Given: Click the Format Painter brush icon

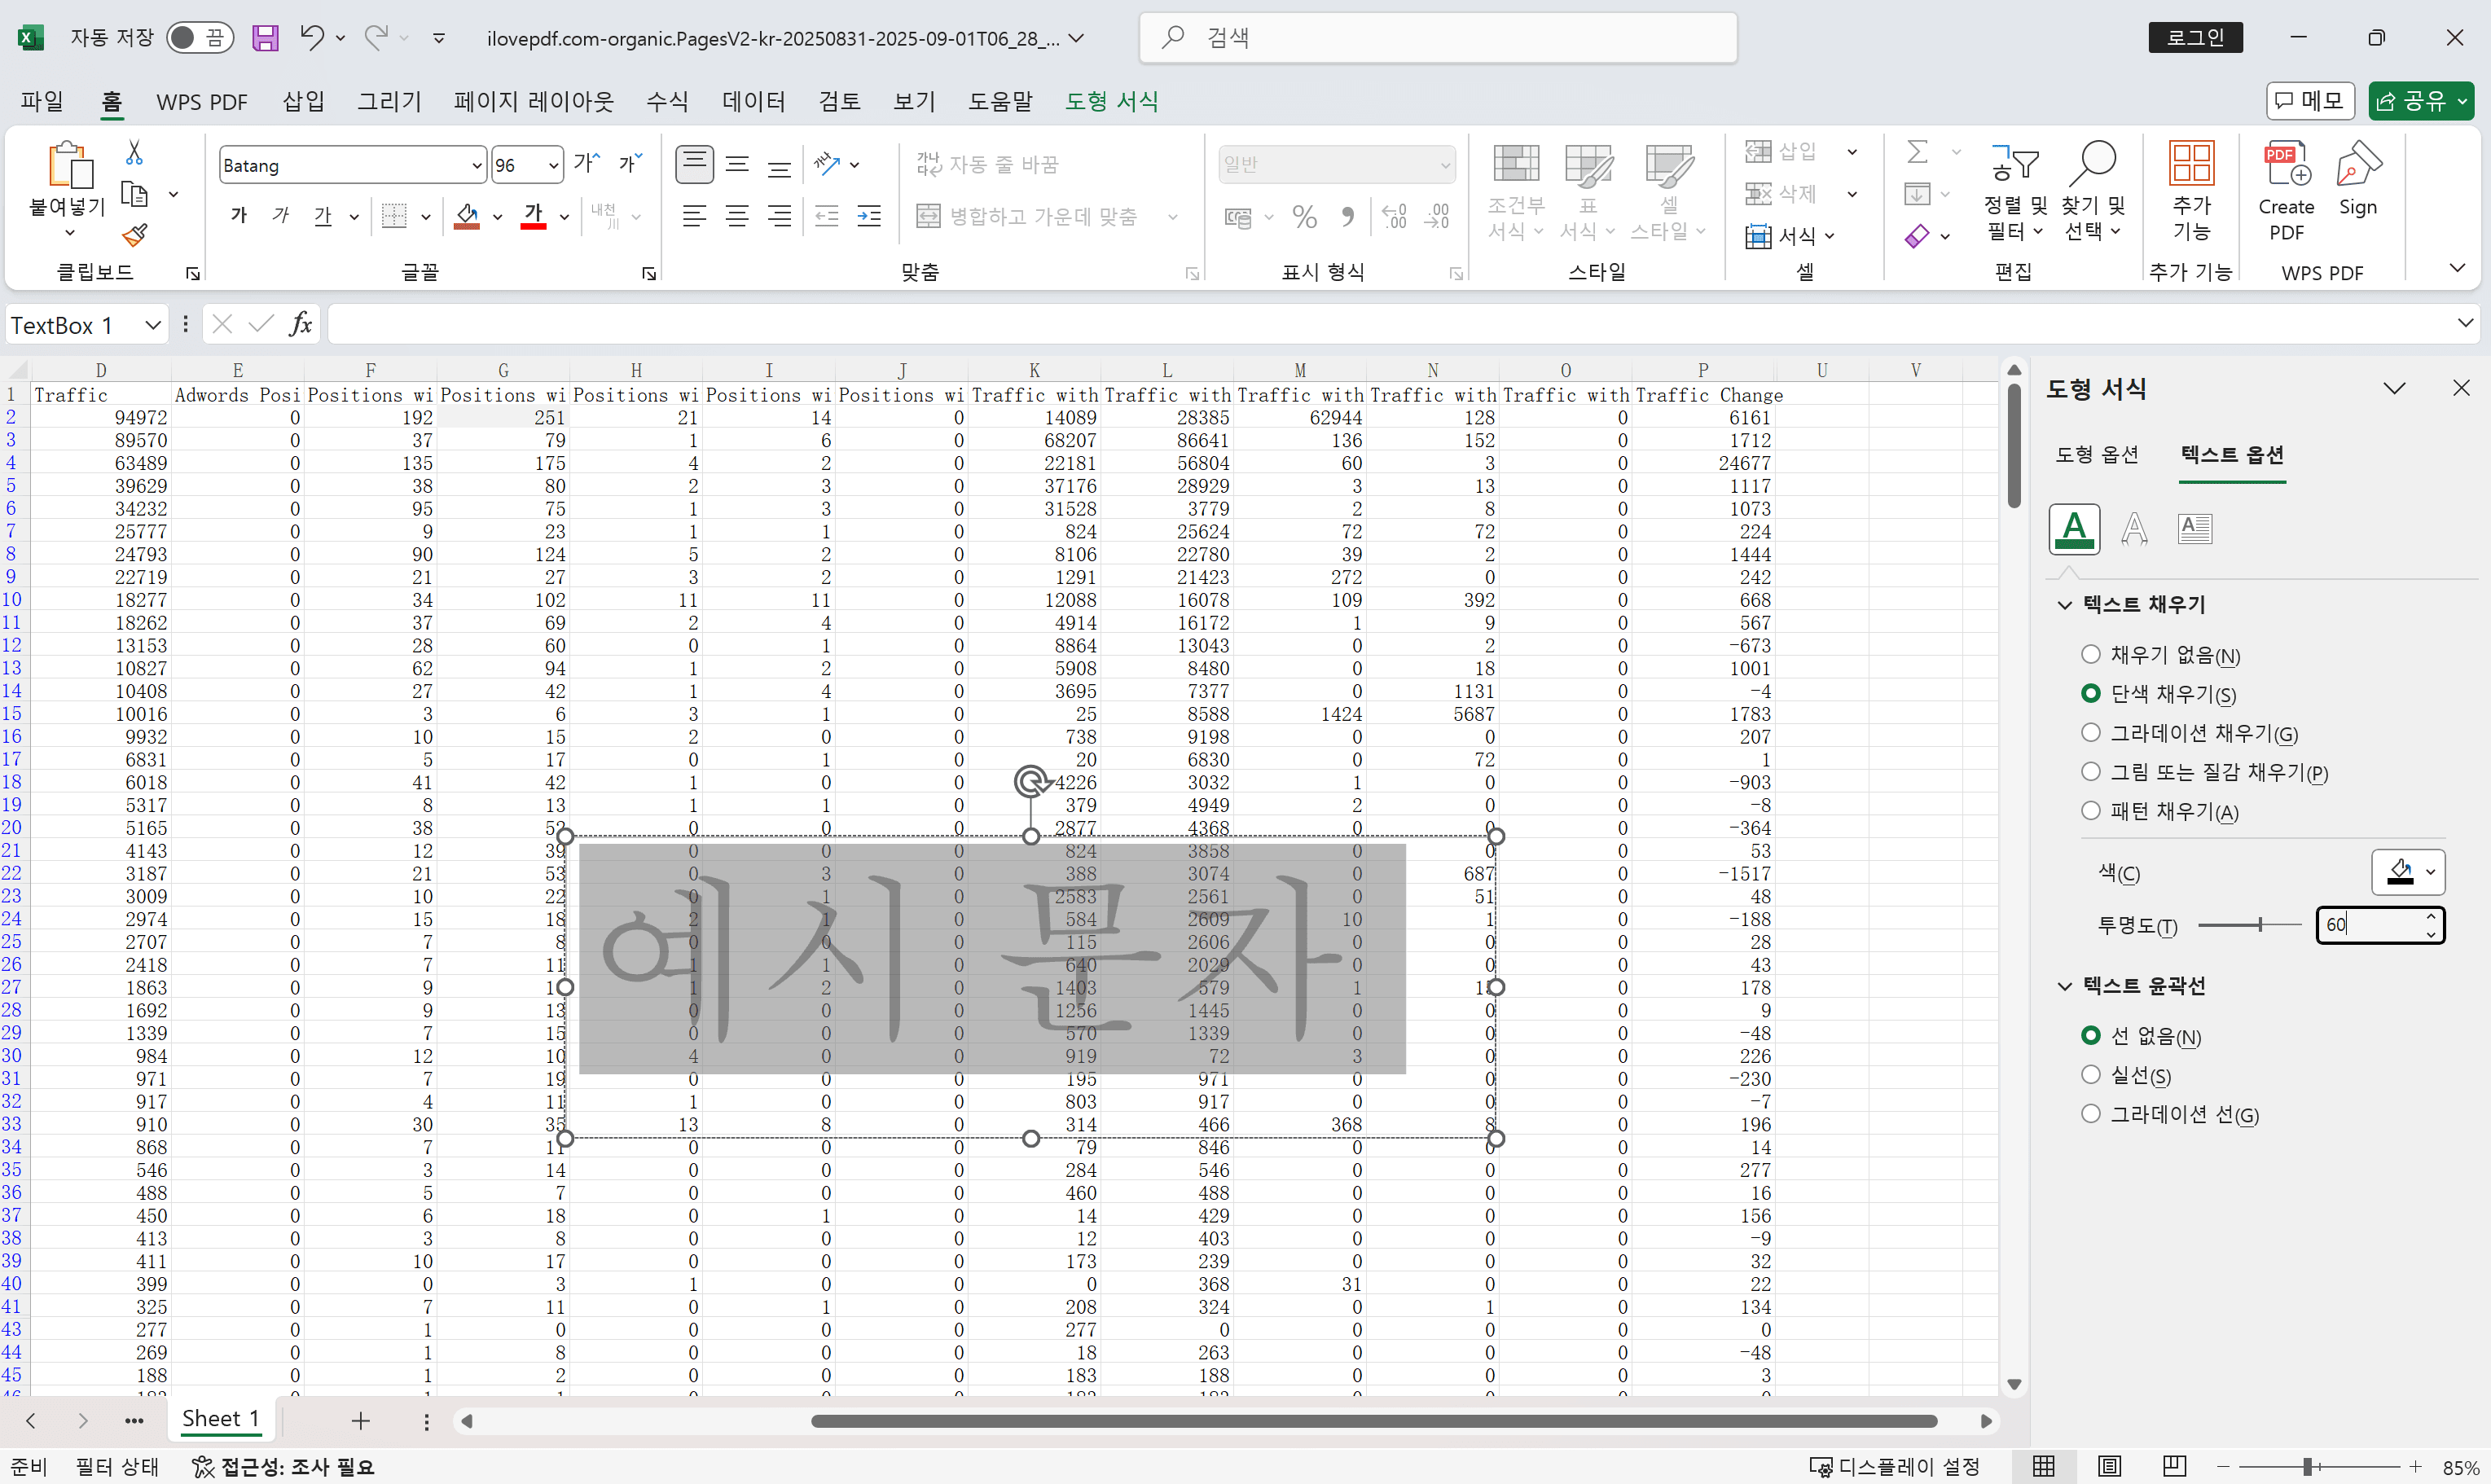Looking at the screenshot, I should click(x=134, y=235).
